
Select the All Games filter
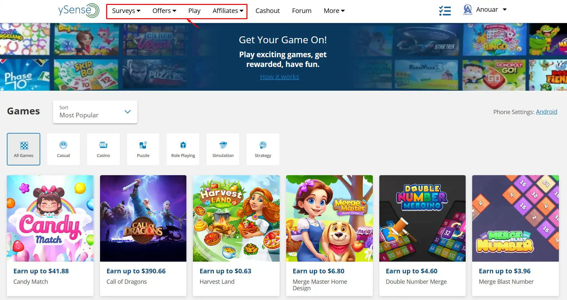(23, 149)
